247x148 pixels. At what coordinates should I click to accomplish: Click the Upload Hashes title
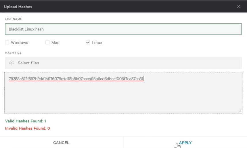point(18,7)
